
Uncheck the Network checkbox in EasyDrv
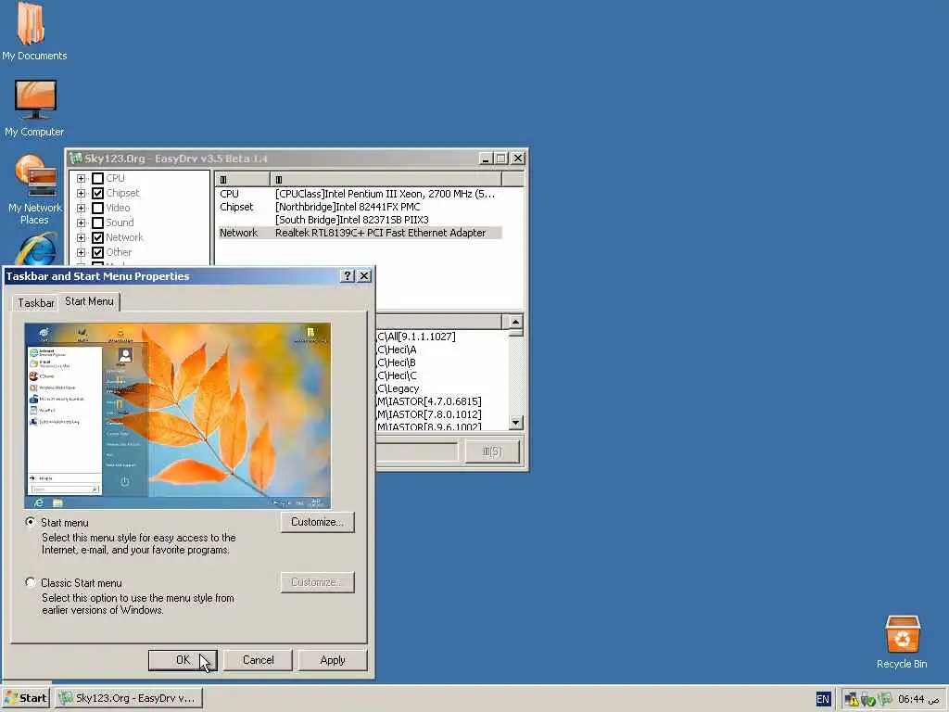97,237
